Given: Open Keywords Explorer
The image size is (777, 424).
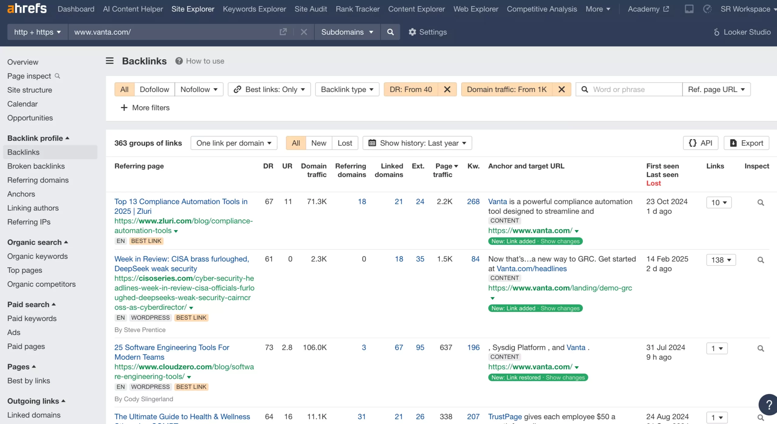Looking at the screenshot, I should click(x=254, y=9).
